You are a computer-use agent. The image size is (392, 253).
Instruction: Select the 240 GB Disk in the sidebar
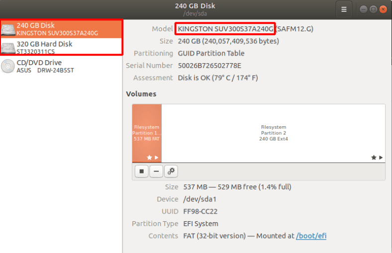click(61, 29)
